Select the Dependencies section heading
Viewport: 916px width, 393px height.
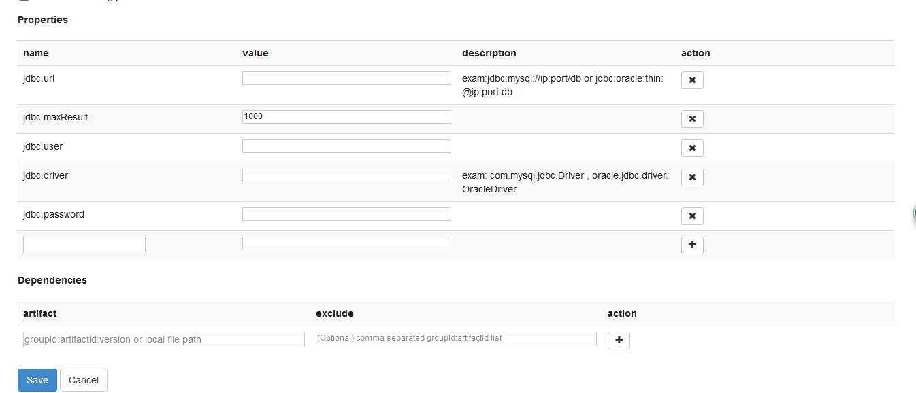52,280
